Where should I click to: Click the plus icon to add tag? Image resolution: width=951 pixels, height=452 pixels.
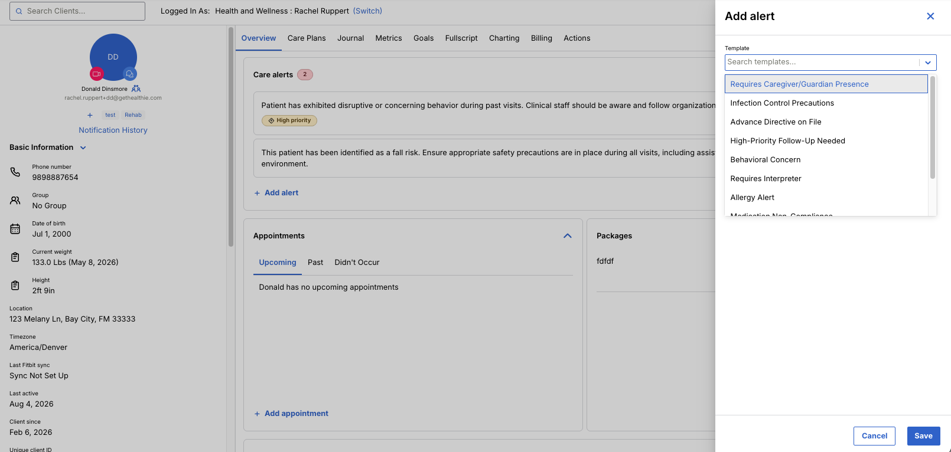pyautogui.click(x=90, y=115)
